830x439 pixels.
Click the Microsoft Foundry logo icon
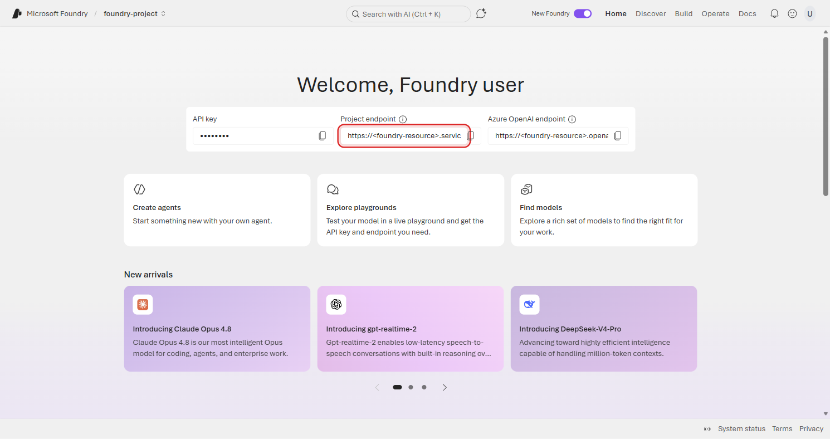tap(17, 13)
